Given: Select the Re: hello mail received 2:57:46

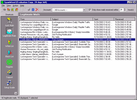Looking at the screenshot, I should click(x=77, y=37).
